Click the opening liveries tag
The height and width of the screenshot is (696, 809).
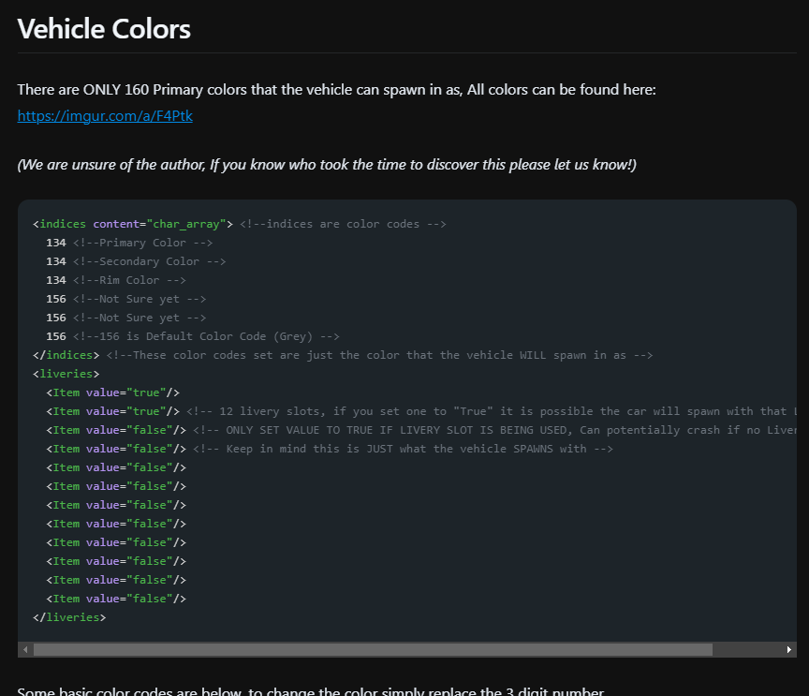pos(66,374)
